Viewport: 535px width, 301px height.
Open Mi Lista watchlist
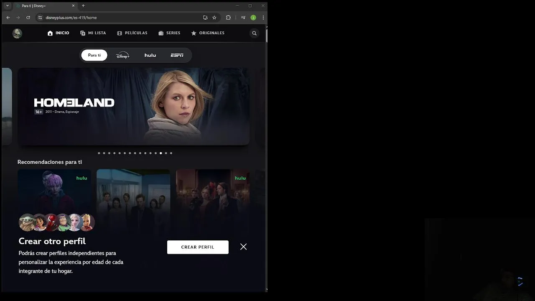(x=93, y=33)
